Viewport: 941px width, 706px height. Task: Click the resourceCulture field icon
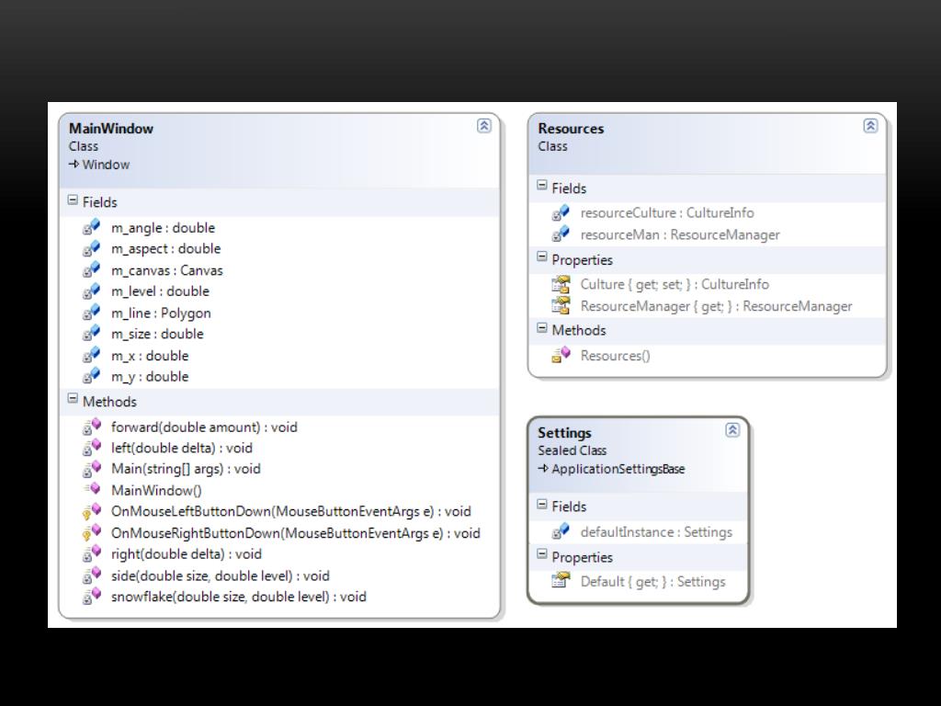tap(561, 212)
